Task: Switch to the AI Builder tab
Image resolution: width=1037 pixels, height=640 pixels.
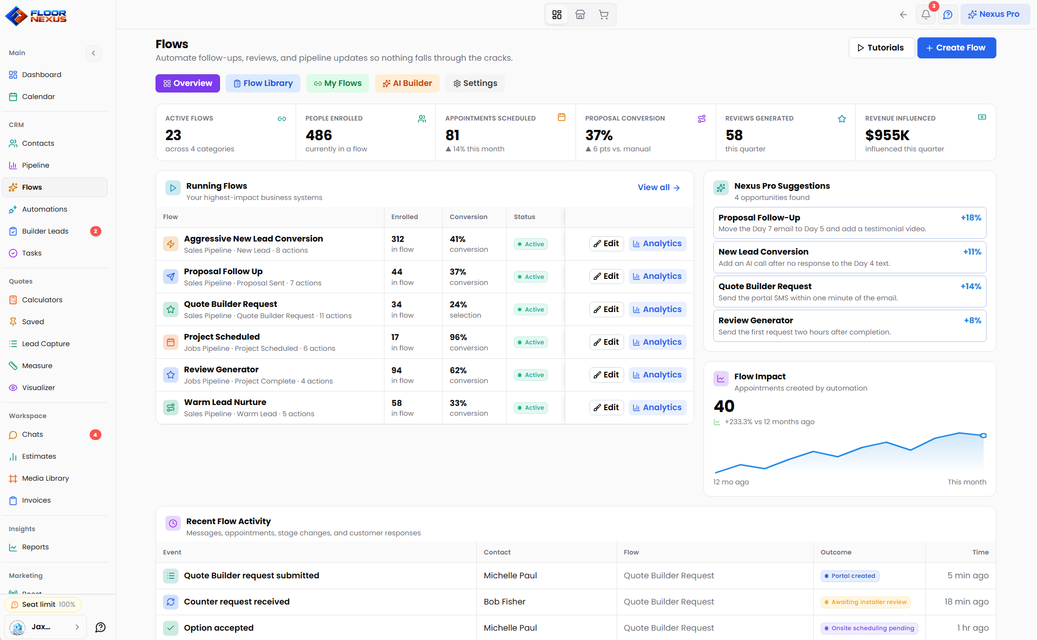Action: pos(407,83)
